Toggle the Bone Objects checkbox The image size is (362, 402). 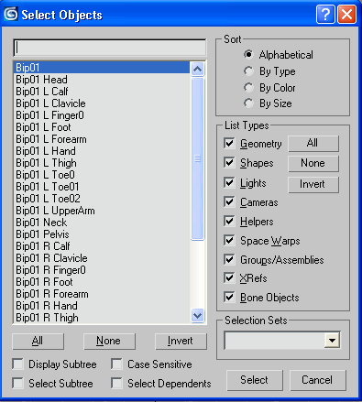[229, 298]
